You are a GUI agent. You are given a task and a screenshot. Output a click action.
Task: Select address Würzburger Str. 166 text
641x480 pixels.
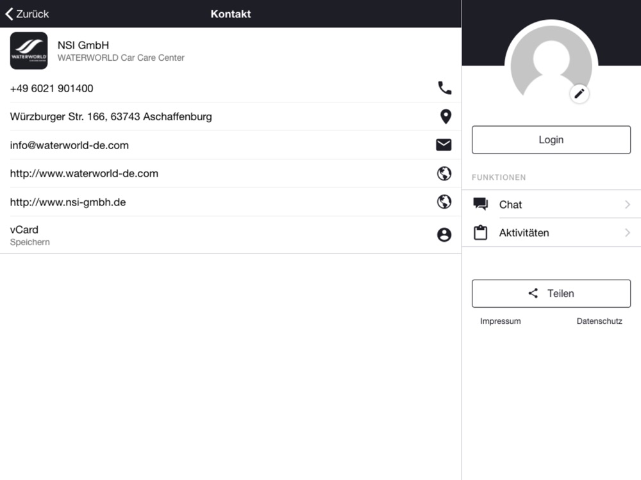[111, 116]
